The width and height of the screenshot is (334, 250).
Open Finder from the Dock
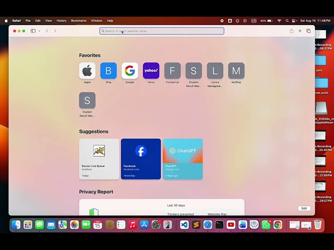click(x=16, y=224)
